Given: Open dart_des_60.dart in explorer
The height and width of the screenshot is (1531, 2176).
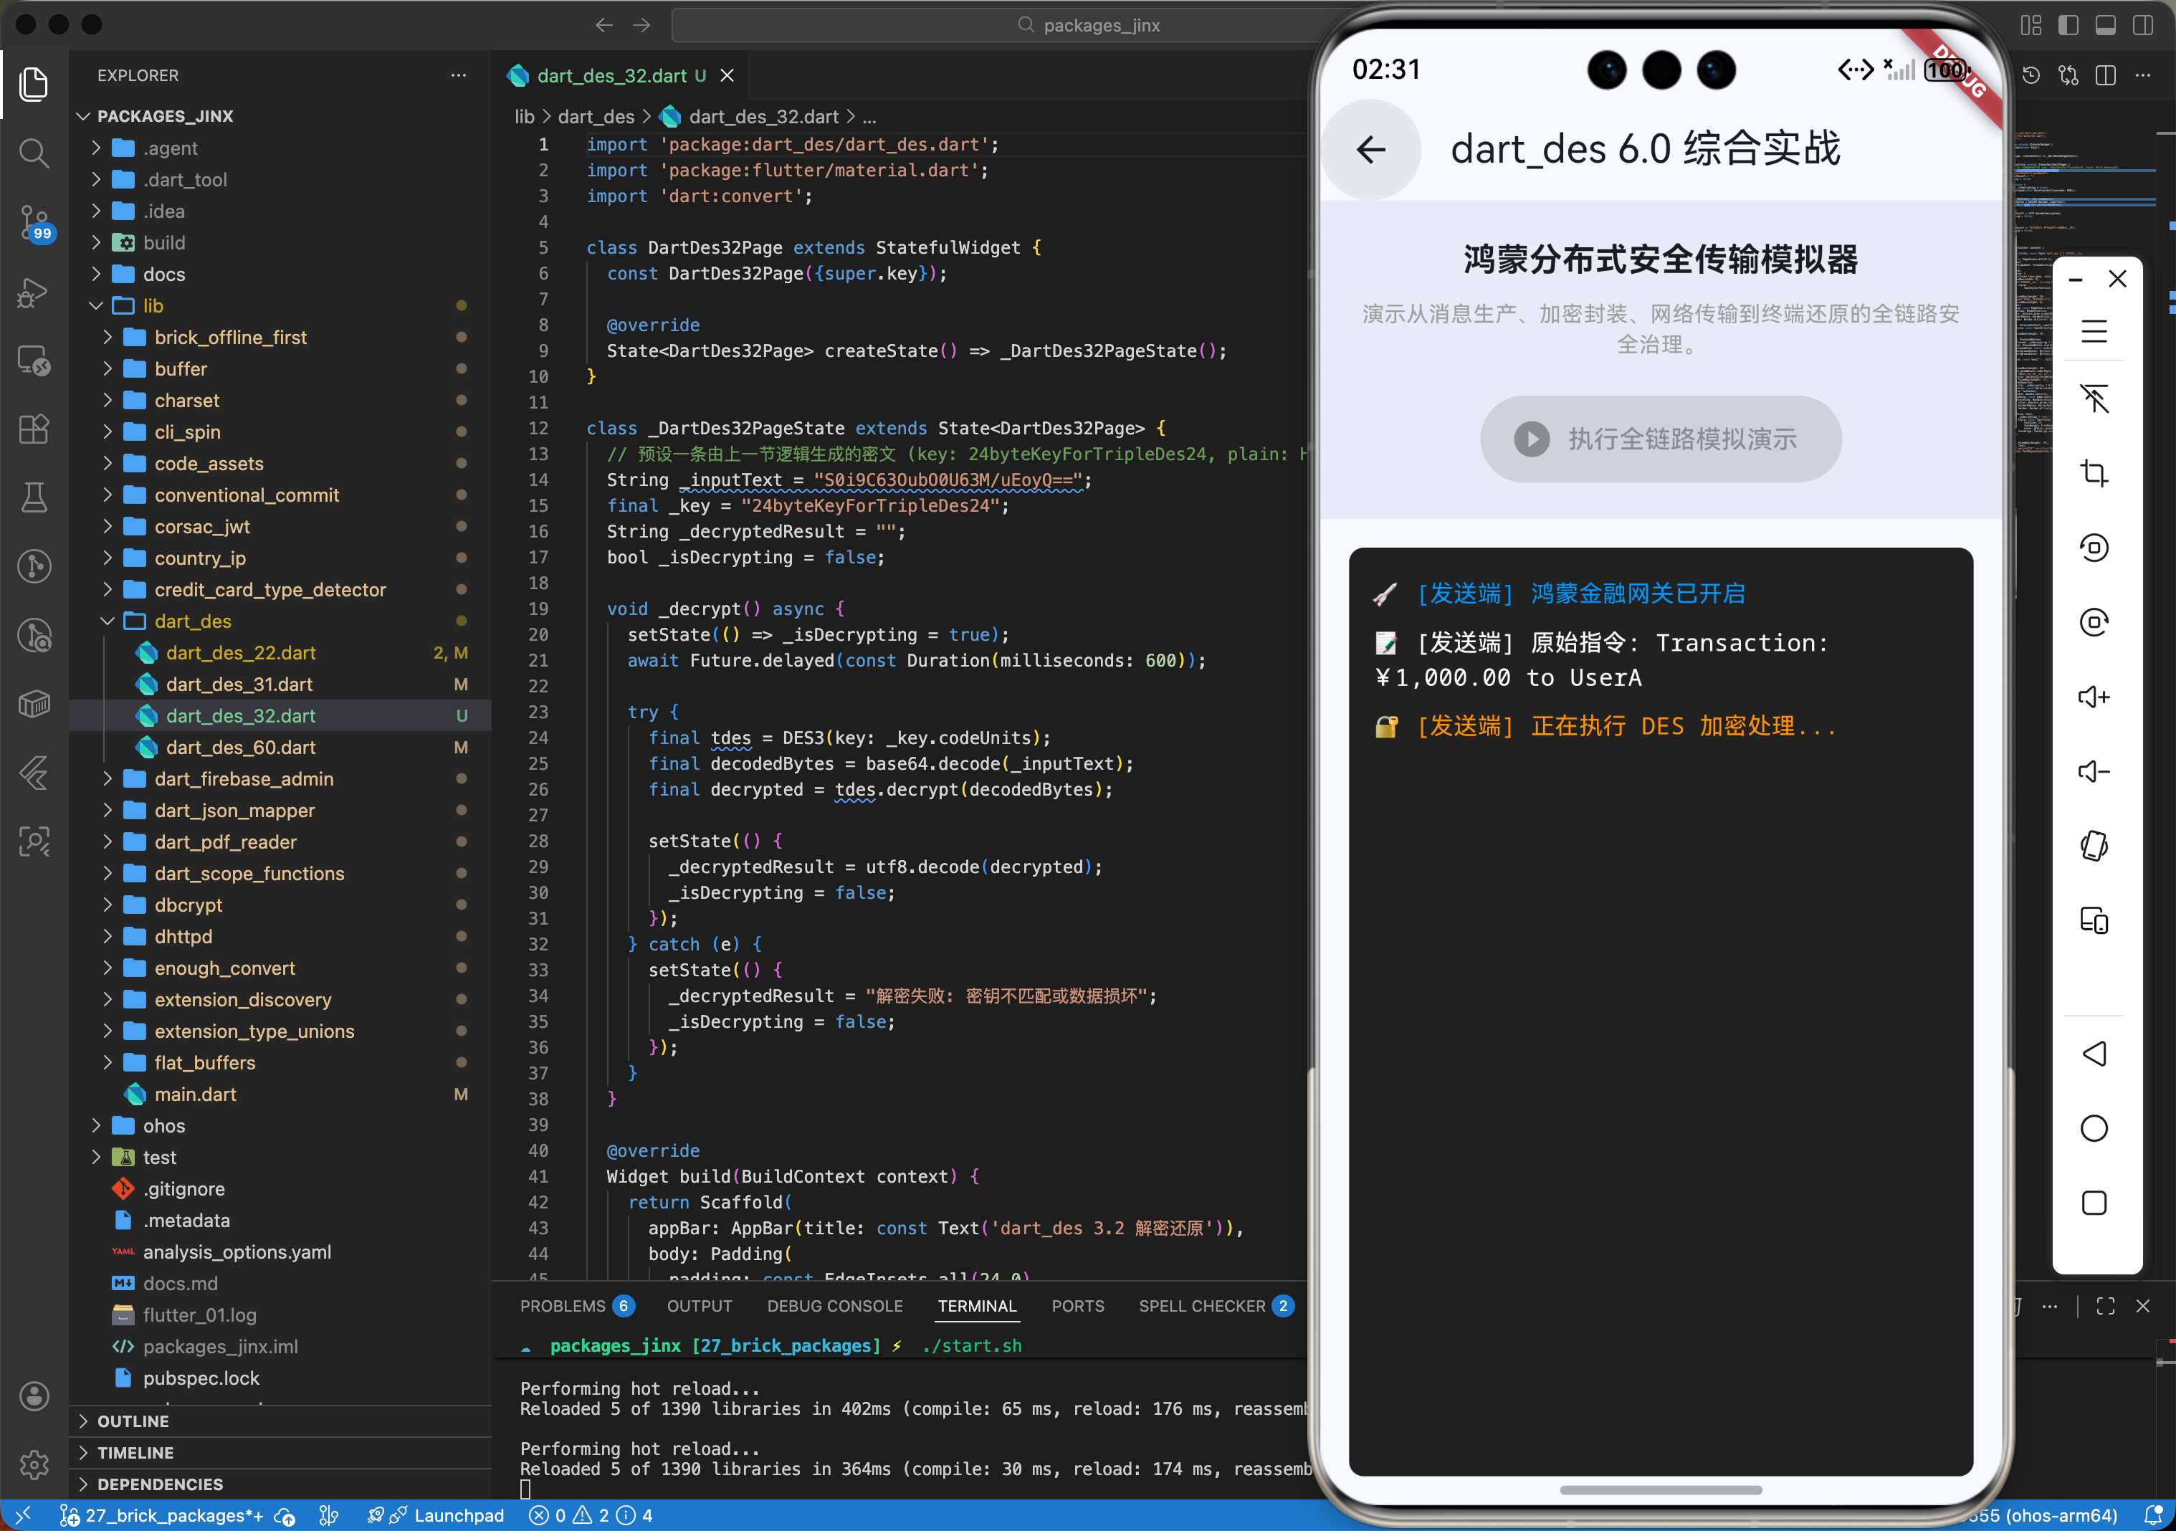Looking at the screenshot, I should (241, 747).
